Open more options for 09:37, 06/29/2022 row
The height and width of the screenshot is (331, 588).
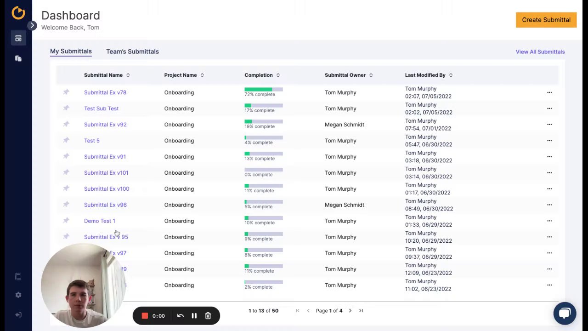click(x=549, y=253)
